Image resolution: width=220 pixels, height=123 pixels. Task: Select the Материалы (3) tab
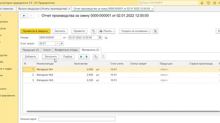pyautogui.click(x=90, y=50)
